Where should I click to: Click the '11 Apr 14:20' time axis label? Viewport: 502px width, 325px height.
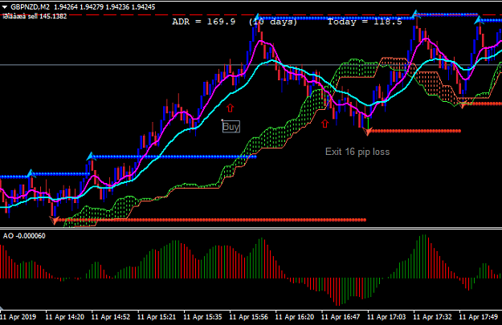tap(65, 317)
